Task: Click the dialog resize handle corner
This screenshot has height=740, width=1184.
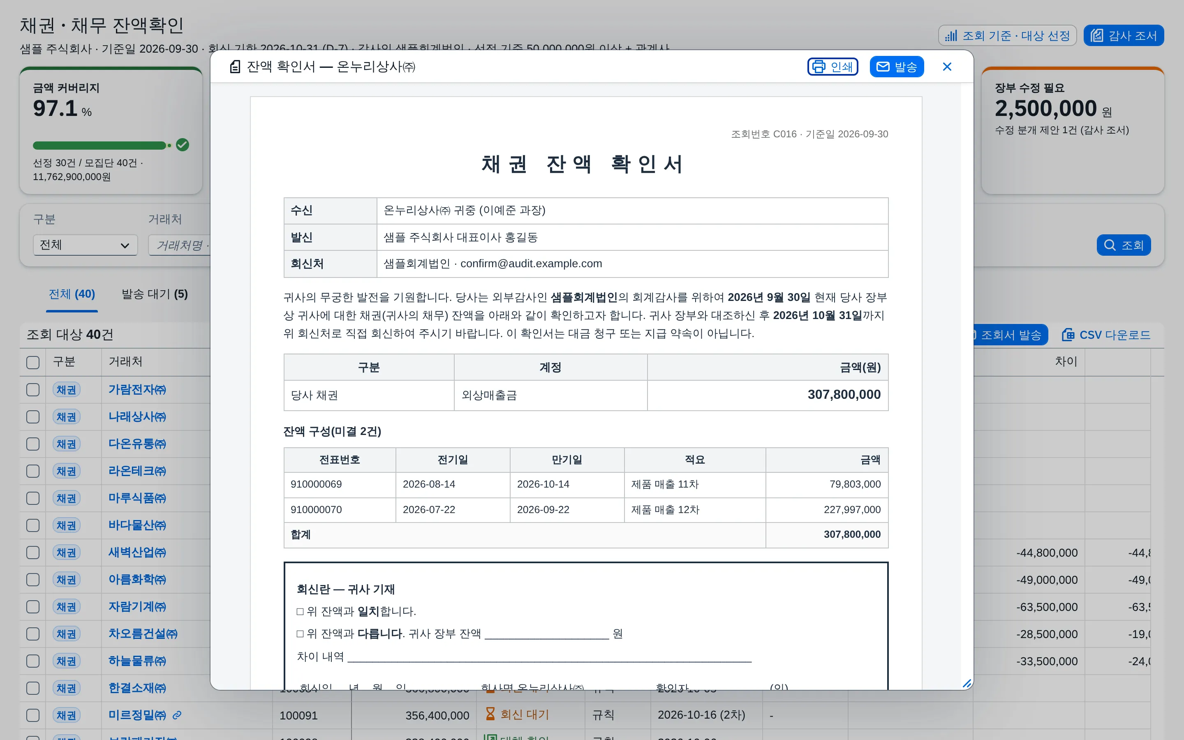Action: pos(967,684)
